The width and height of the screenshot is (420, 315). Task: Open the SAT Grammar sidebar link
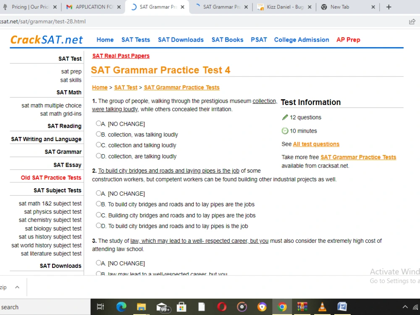tap(63, 152)
